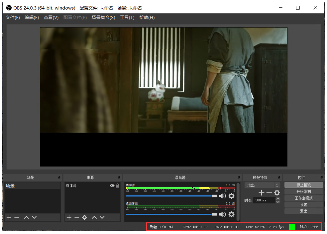Undock the 场景 panel icon
This screenshot has width=327, height=234.
59,178
